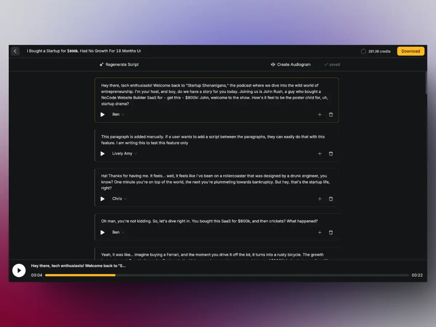This screenshot has height=327, width=436.
Task: Delete the Chris paragraph
Action: [x=331, y=199]
